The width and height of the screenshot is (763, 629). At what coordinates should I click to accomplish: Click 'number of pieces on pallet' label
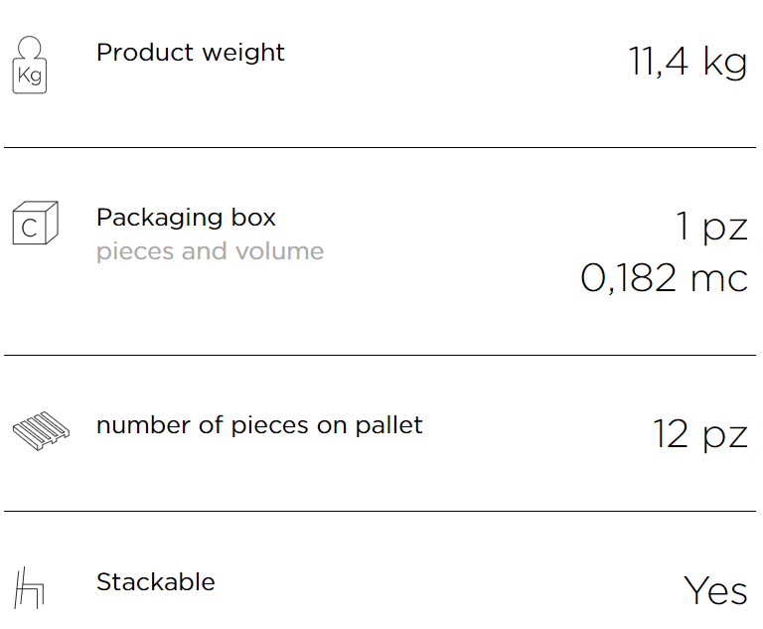[x=259, y=426]
